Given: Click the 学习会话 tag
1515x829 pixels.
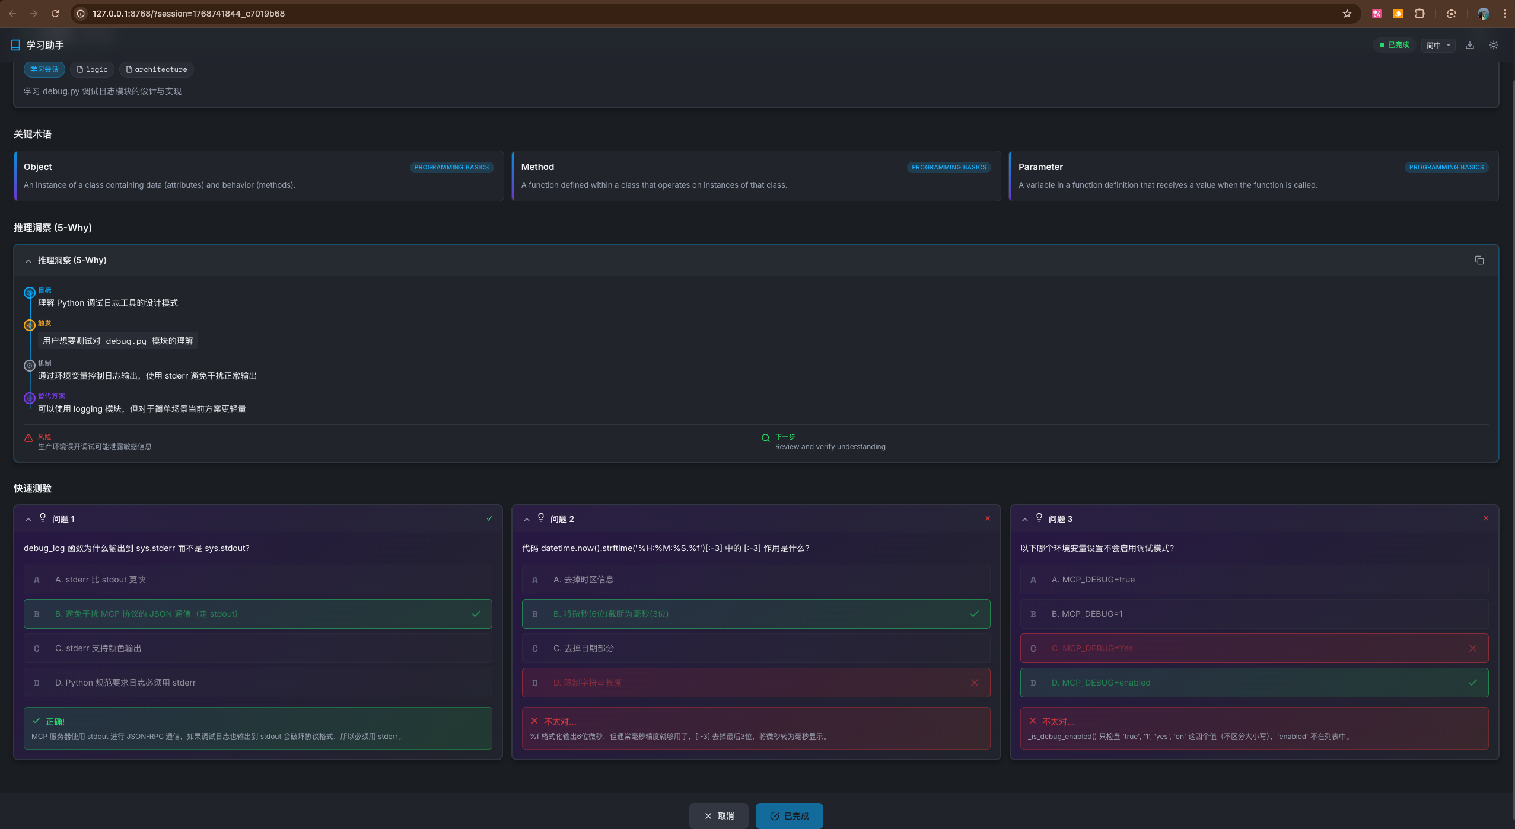Looking at the screenshot, I should [44, 69].
